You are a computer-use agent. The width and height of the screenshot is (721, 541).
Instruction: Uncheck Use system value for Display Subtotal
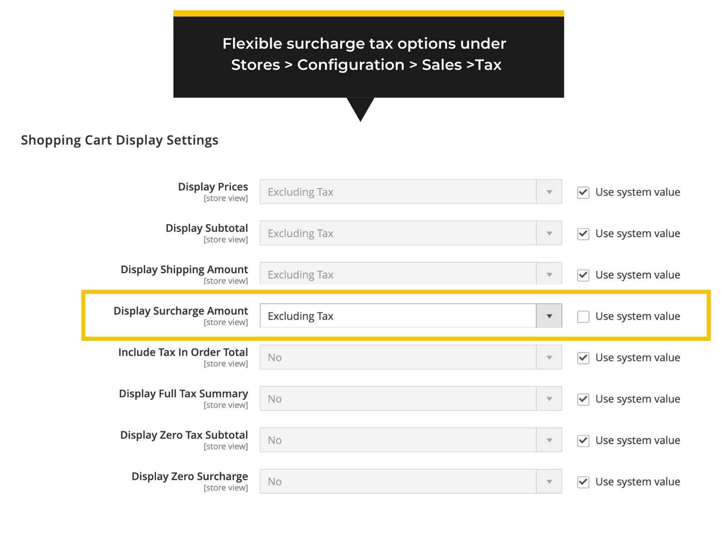tap(583, 234)
